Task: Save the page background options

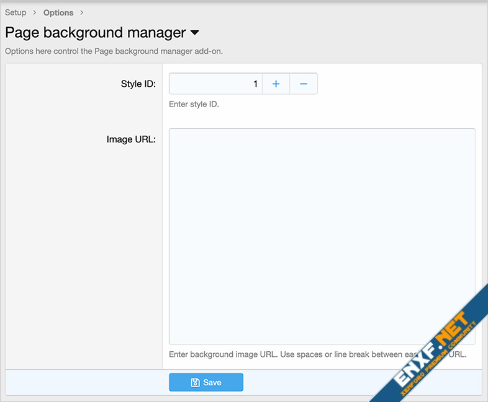Action: point(206,383)
